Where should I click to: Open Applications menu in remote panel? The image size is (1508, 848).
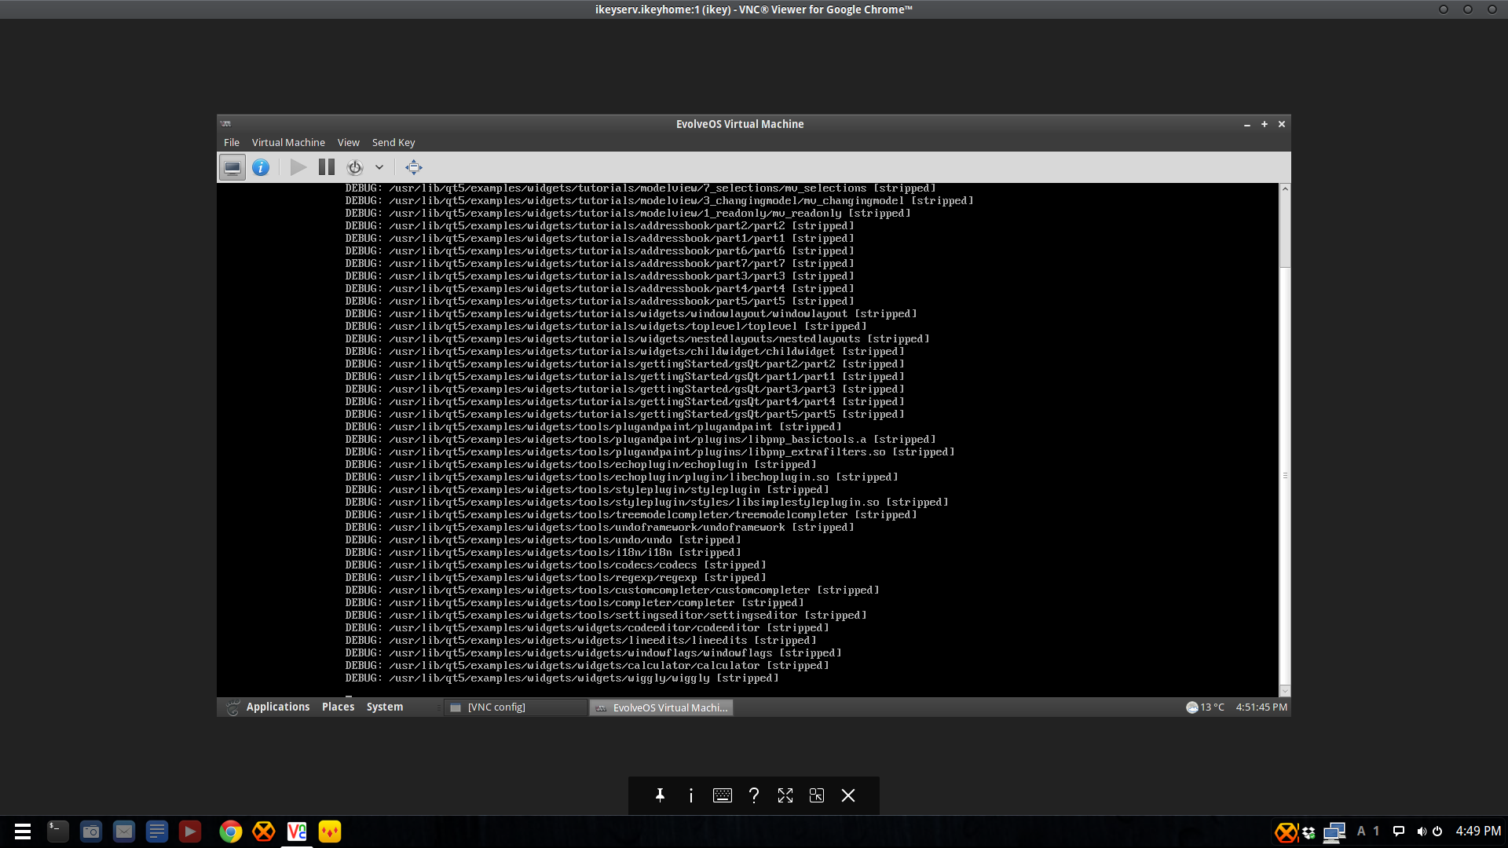(x=278, y=707)
